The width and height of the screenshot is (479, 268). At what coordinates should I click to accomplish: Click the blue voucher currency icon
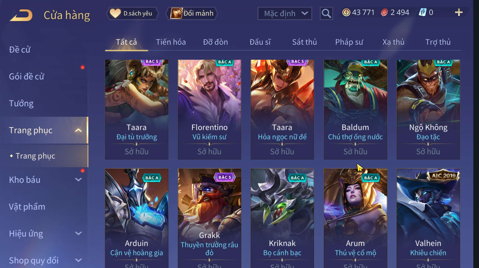tap(422, 12)
